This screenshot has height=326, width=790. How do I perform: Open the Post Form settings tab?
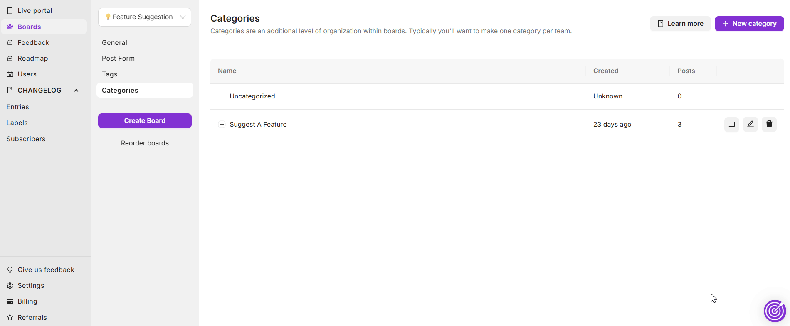pos(118,59)
